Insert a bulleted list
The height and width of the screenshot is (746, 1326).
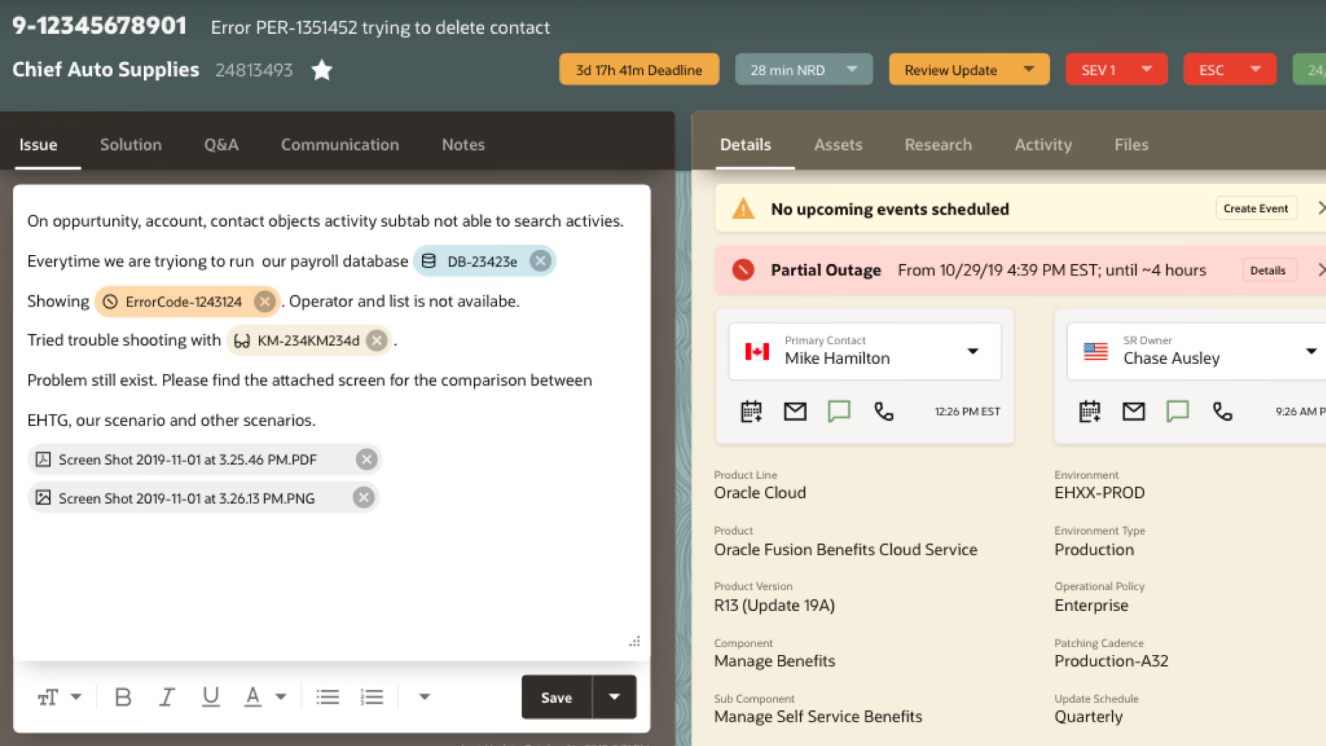[328, 697]
